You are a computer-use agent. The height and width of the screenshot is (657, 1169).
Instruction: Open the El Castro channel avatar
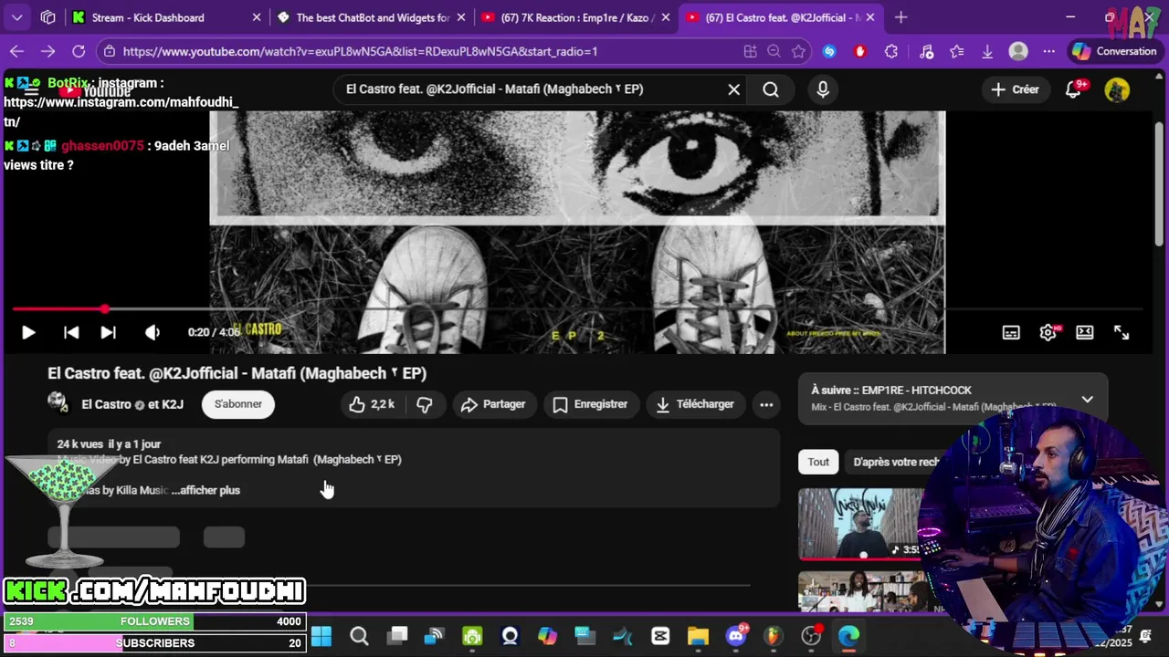click(58, 403)
